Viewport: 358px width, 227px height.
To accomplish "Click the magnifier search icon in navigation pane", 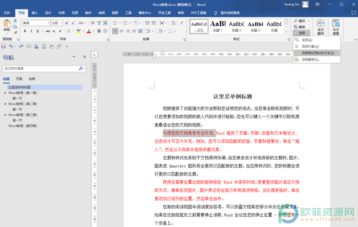I will click(x=80, y=69).
